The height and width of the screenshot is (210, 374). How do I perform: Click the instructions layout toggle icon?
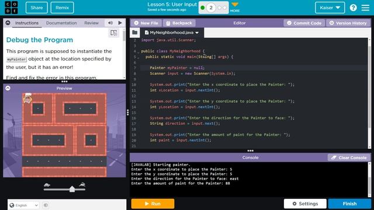(x=113, y=33)
